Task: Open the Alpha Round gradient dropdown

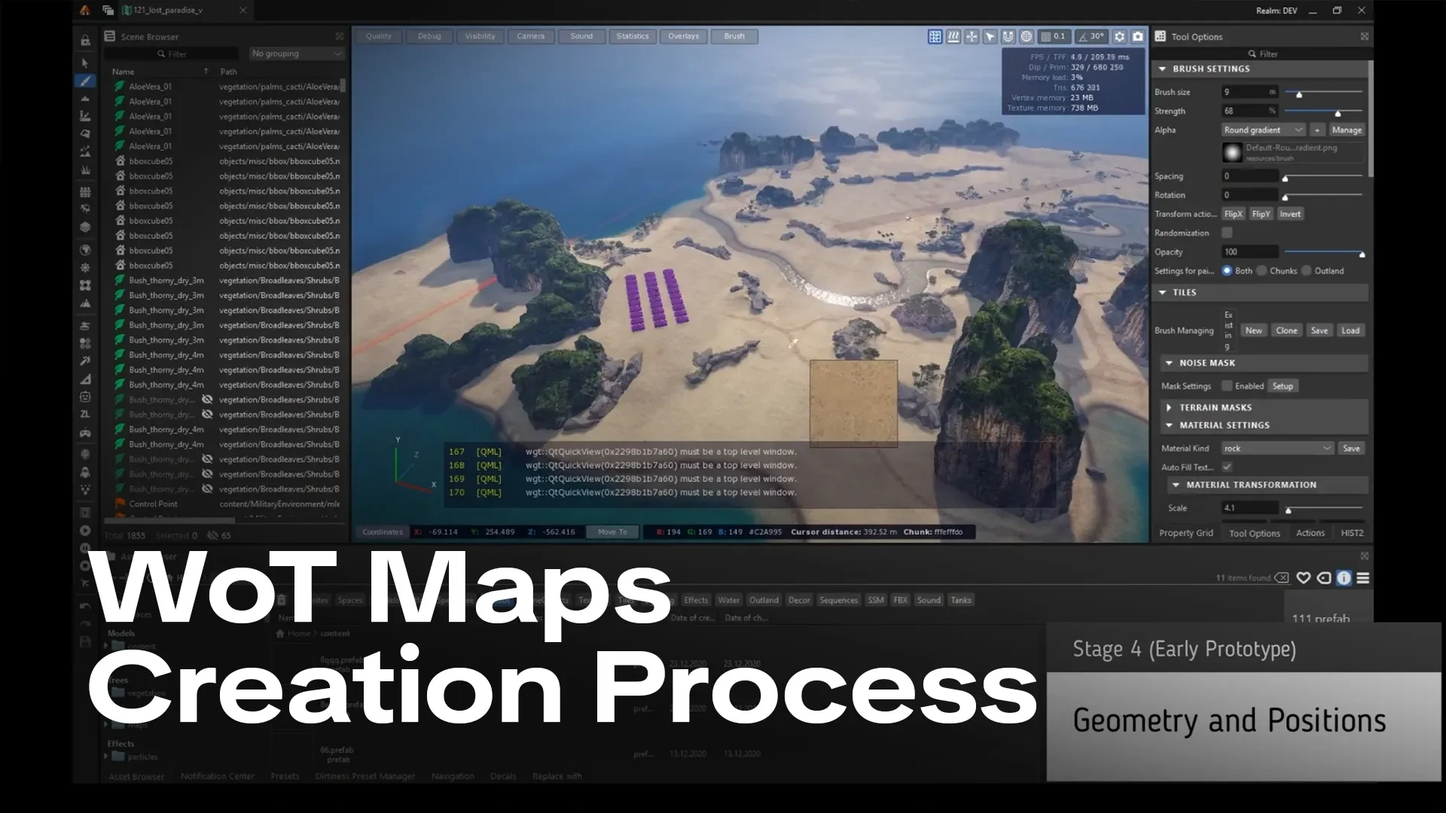Action: tap(1263, 130)
